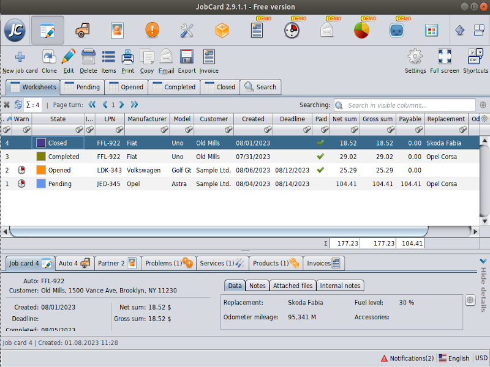Open the products module orange box icon
490x367 pixels.
point(222,31)
